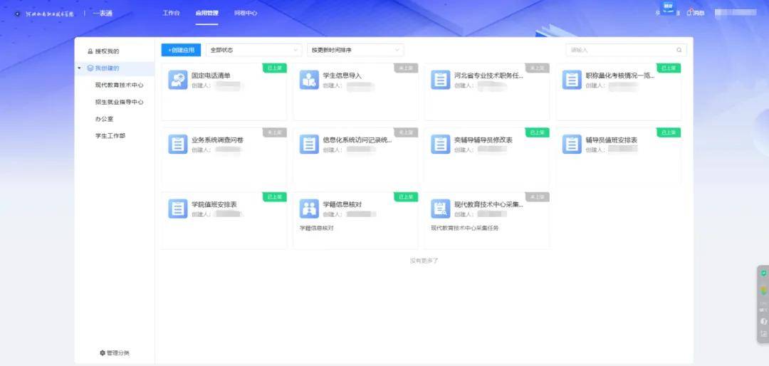This screenshot has height=366, width=769.
Task: Select the 现代教育技术中心采集 app icon
Action: (x=440, y=209)
